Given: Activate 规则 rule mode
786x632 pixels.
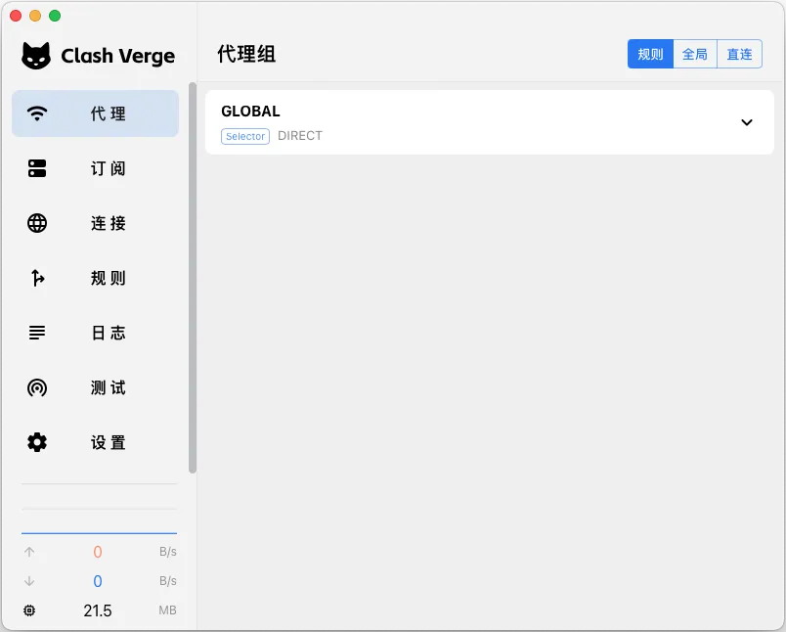Looking at the screenshot, I should 649,54.
